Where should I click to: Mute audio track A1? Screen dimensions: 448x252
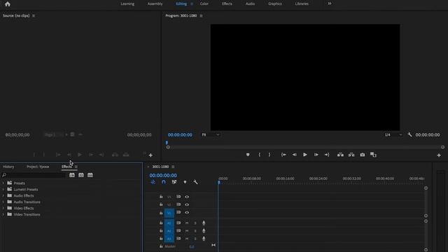pyautogui.click(x=187, y=223)
